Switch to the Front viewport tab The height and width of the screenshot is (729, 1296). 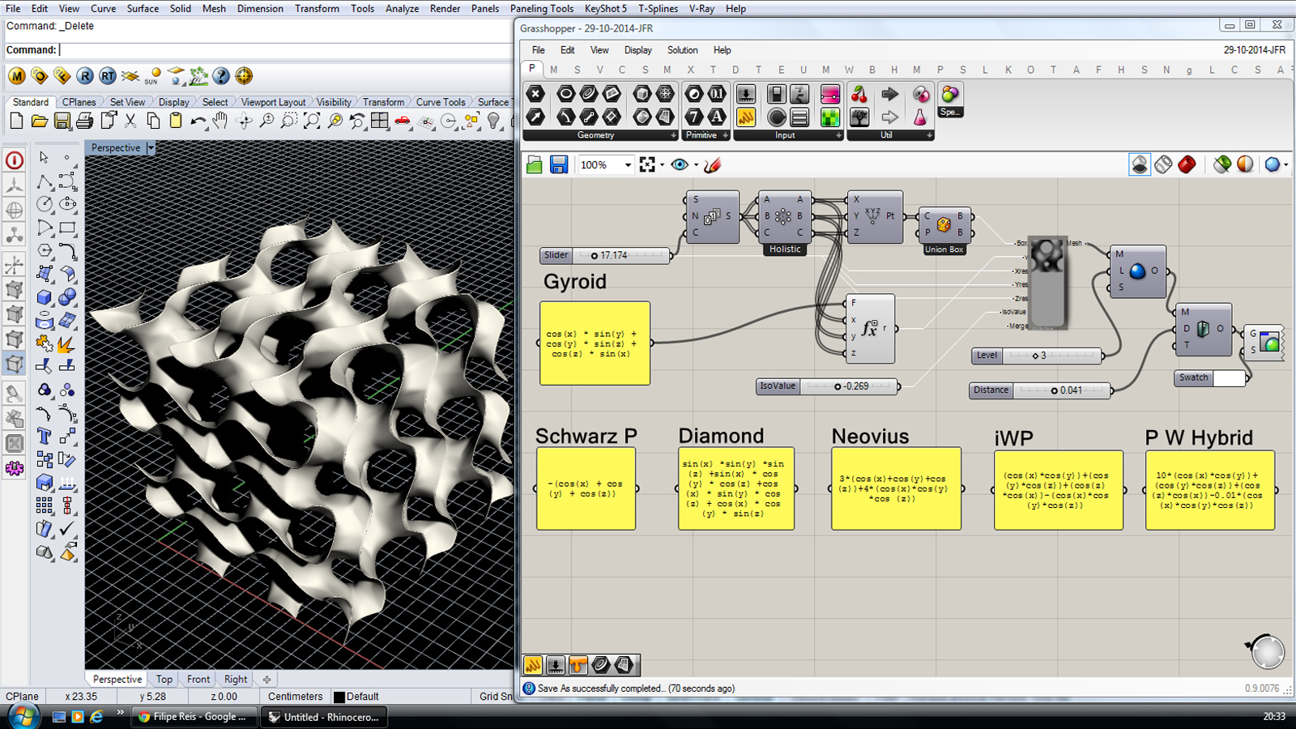198,680
